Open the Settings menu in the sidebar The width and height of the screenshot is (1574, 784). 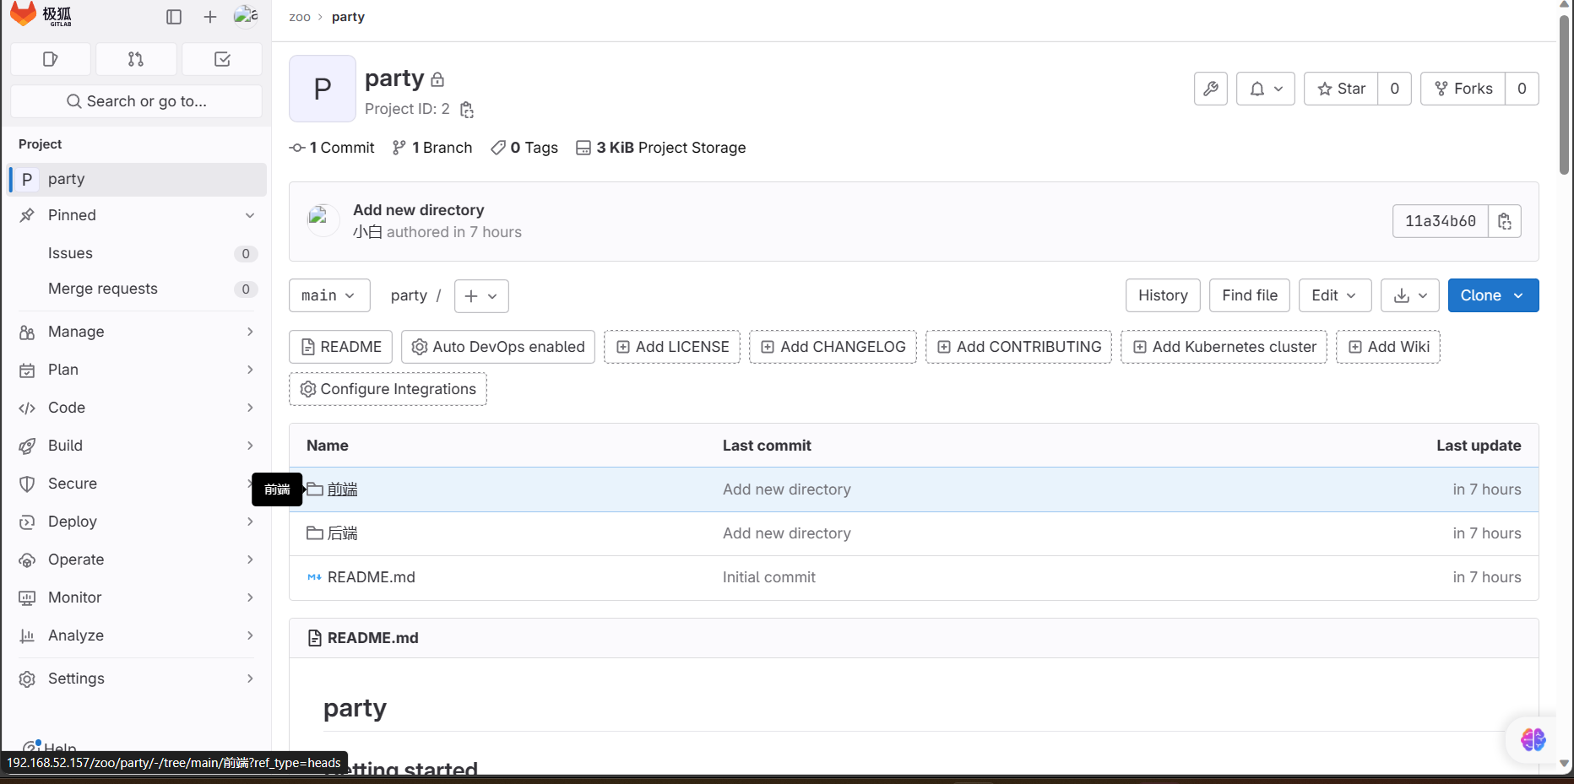click(76, 678)
